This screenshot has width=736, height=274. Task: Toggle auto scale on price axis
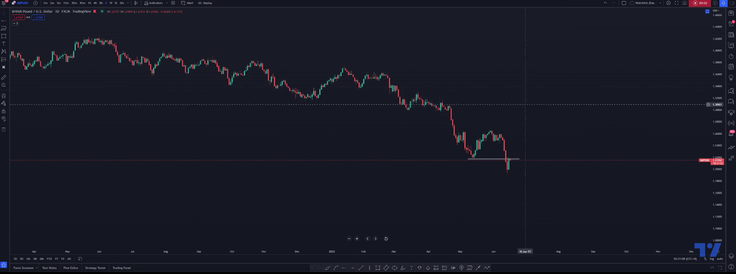click(720, 259)
